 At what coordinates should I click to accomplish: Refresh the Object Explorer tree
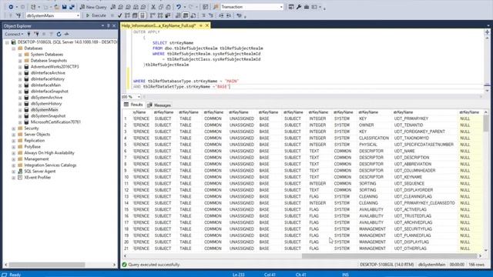point(59,34)
